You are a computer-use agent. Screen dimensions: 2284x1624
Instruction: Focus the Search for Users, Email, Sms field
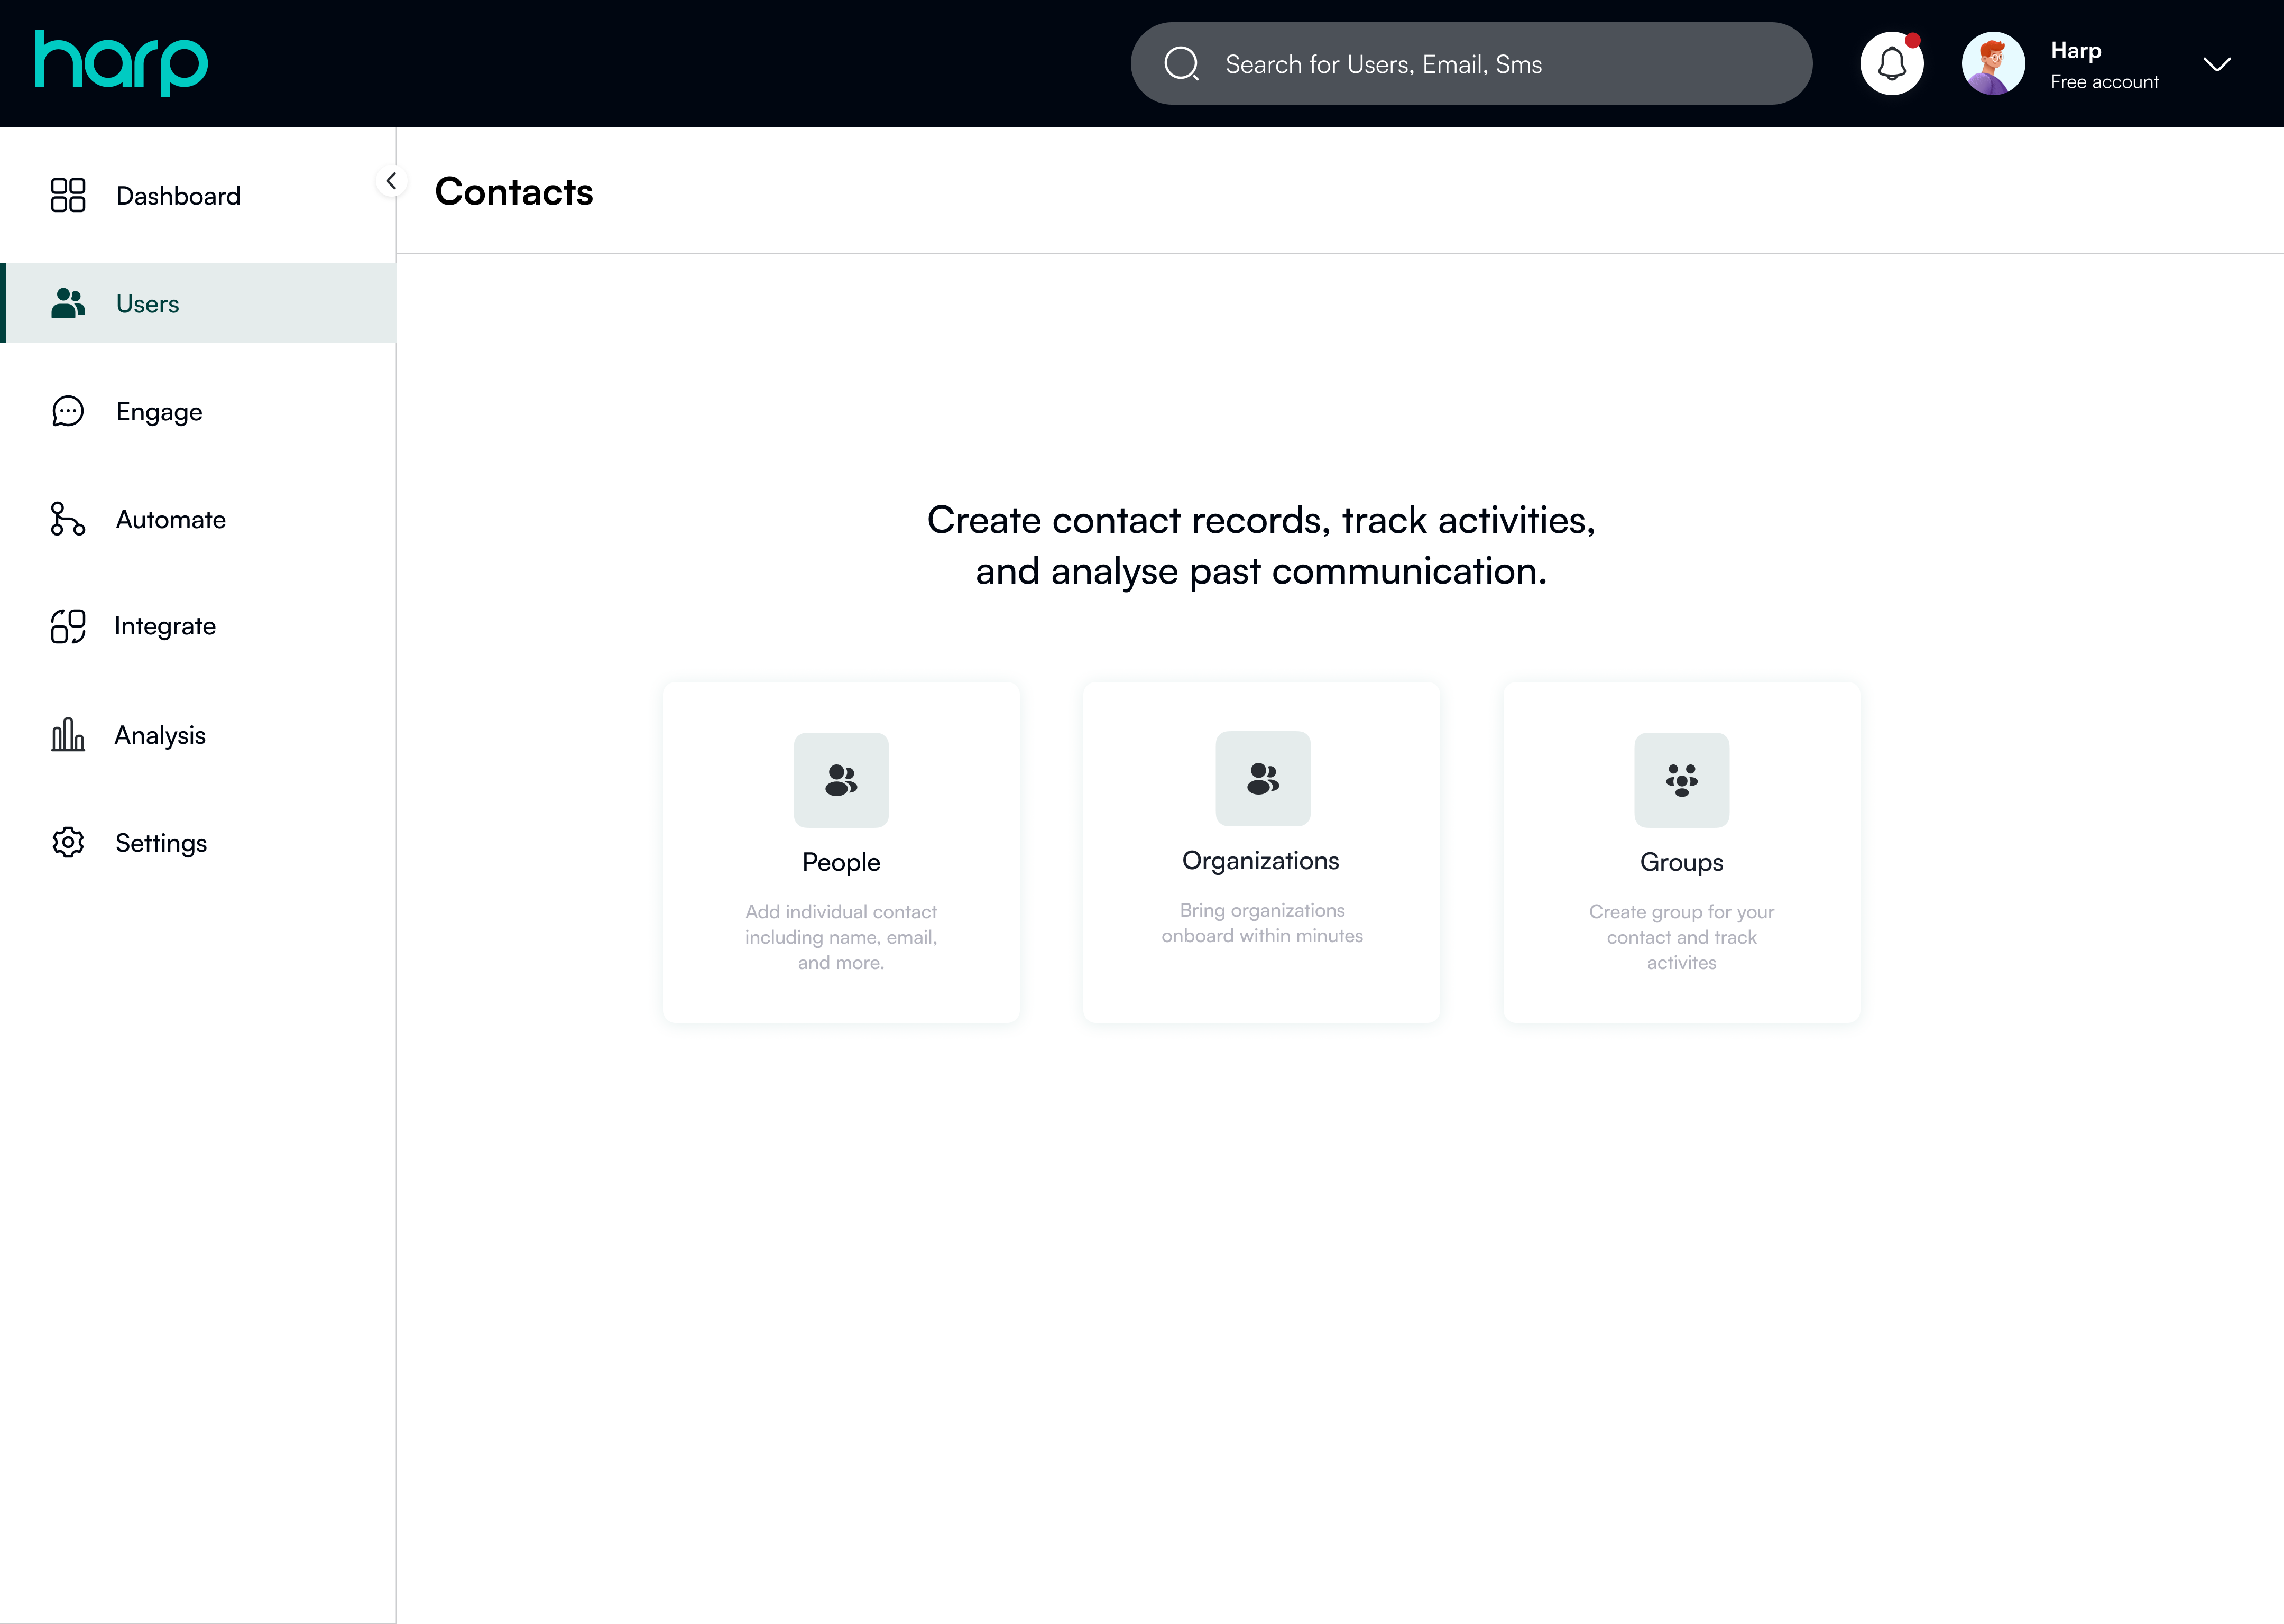pos(1471,64)
